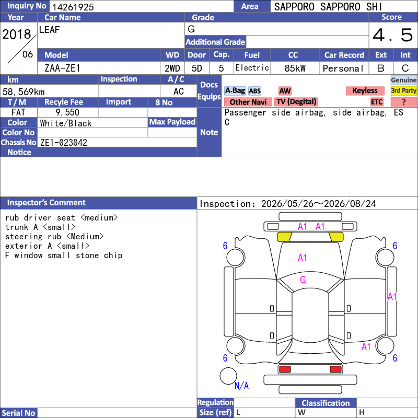This screenshot has width=418, height=418.
Task: Click the Classification header label
Action: (326, 403)
